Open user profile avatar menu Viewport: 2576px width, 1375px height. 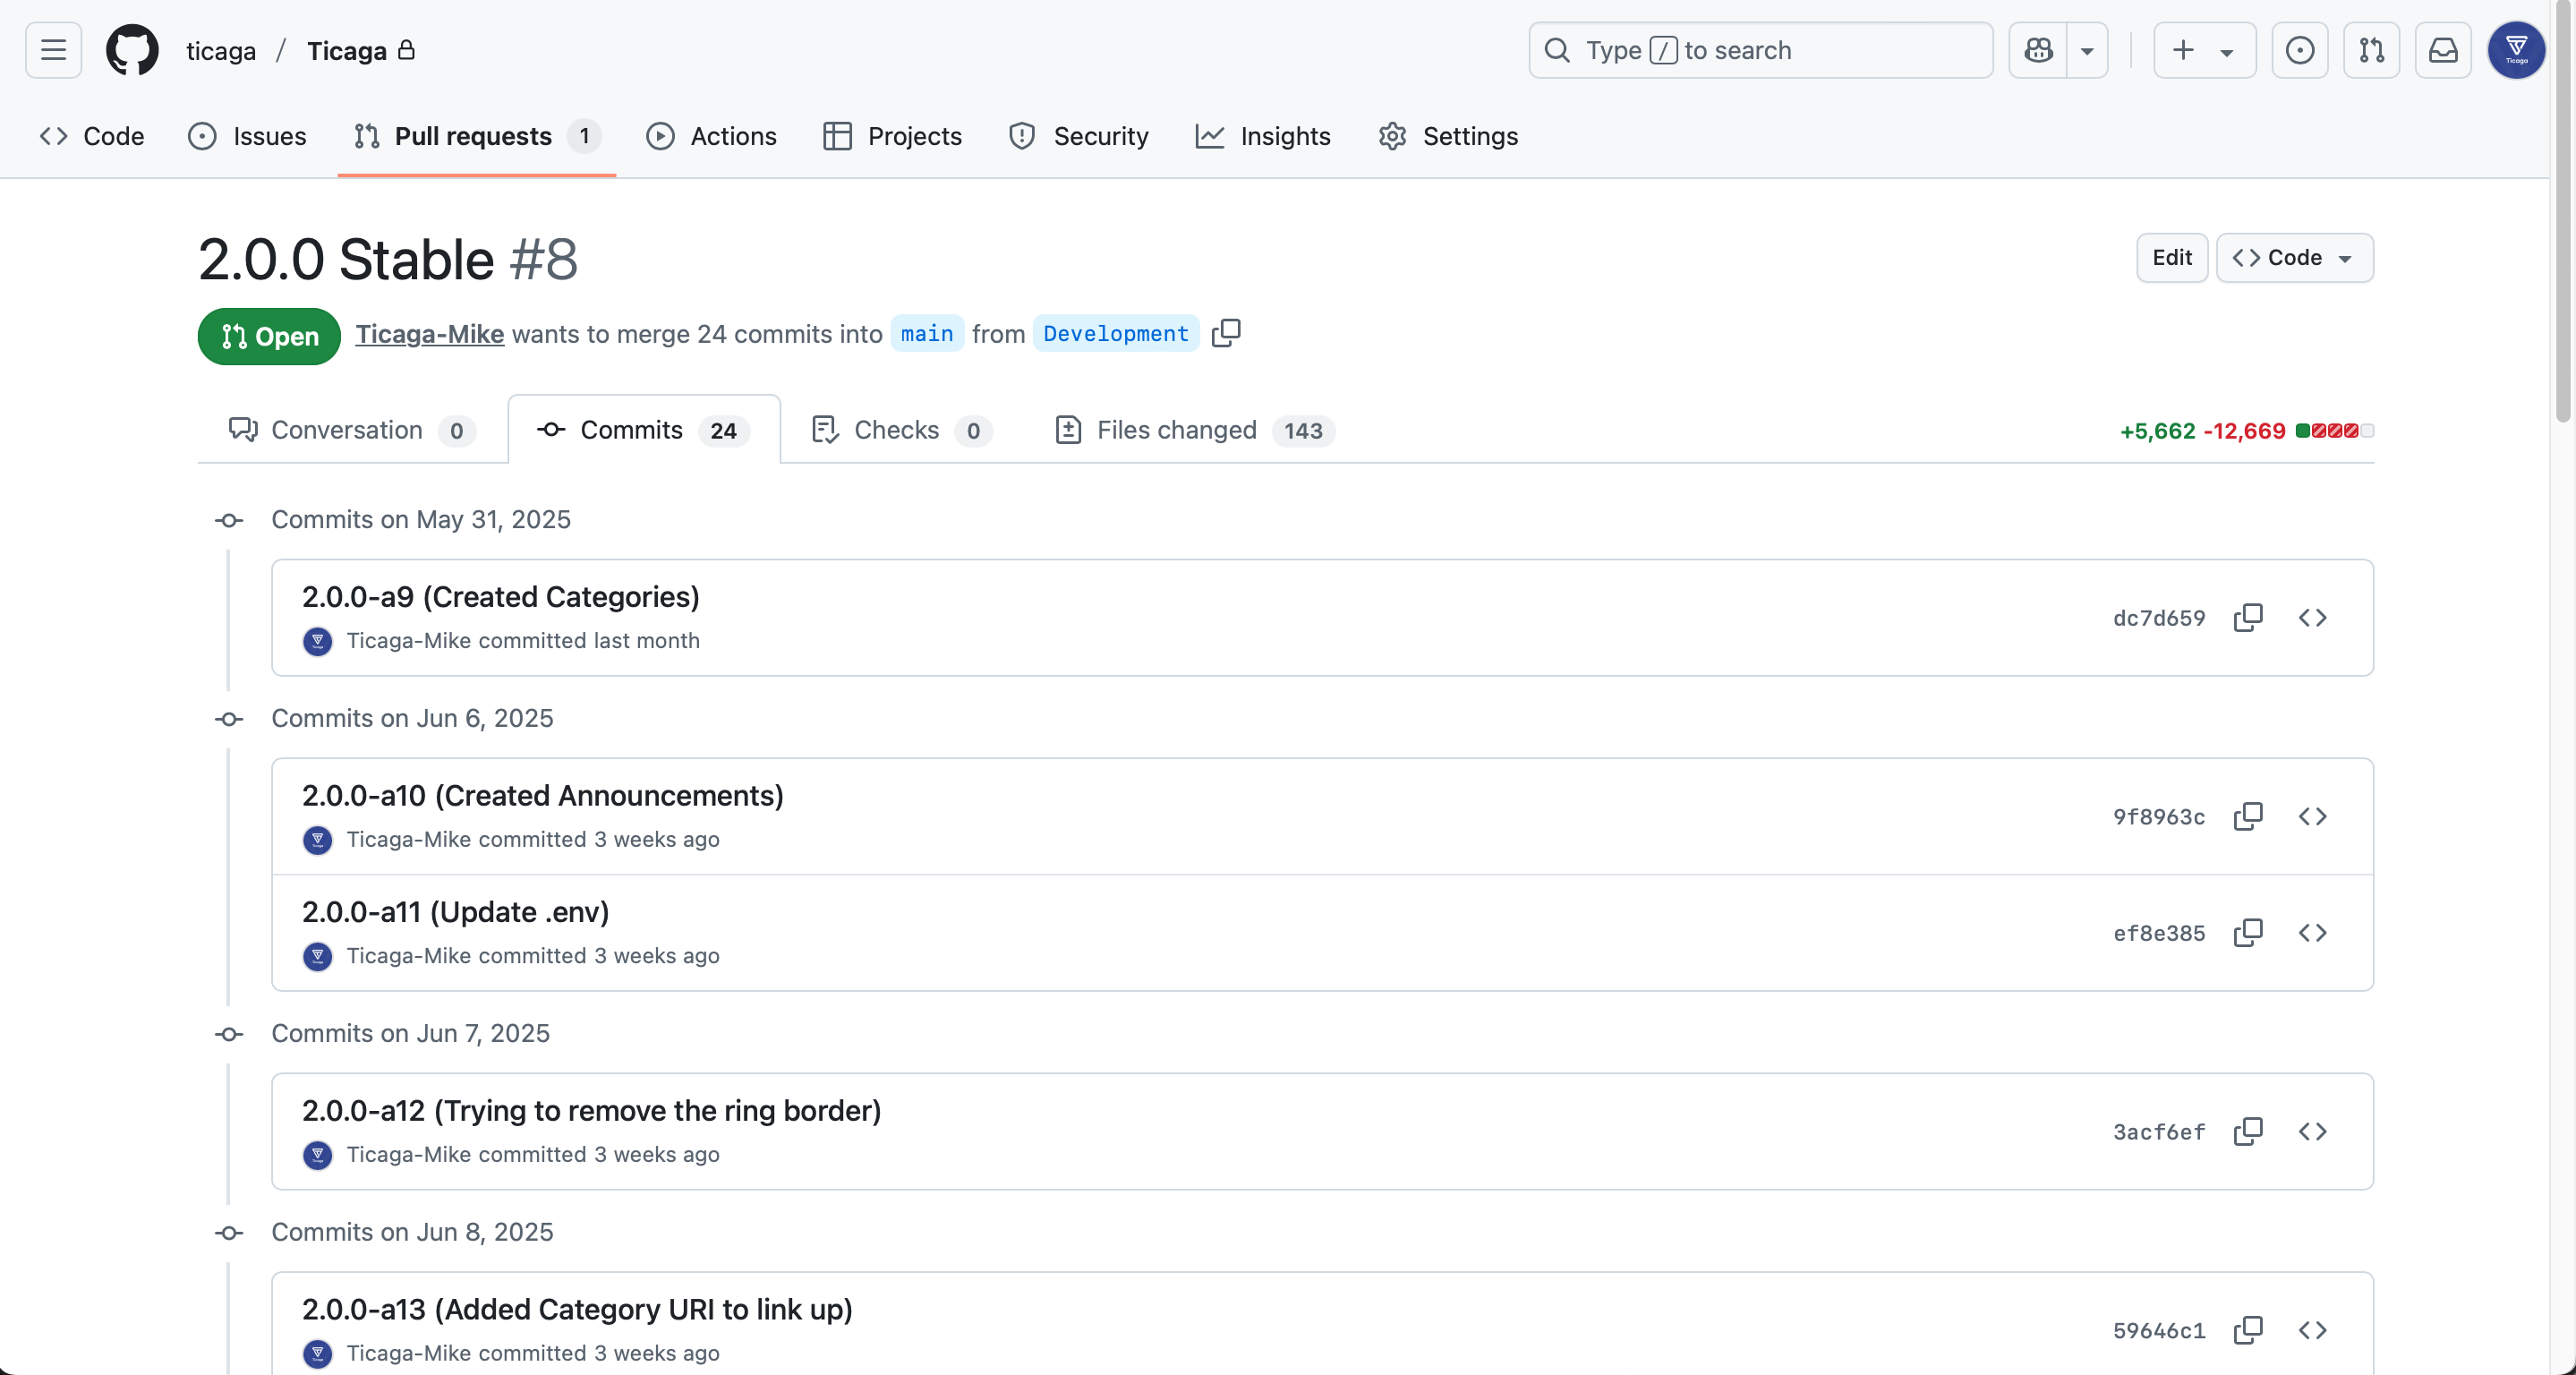pos(2516,50)
